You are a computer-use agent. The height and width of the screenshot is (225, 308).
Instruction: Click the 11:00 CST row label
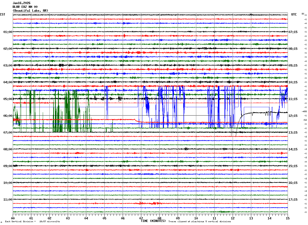8,200
